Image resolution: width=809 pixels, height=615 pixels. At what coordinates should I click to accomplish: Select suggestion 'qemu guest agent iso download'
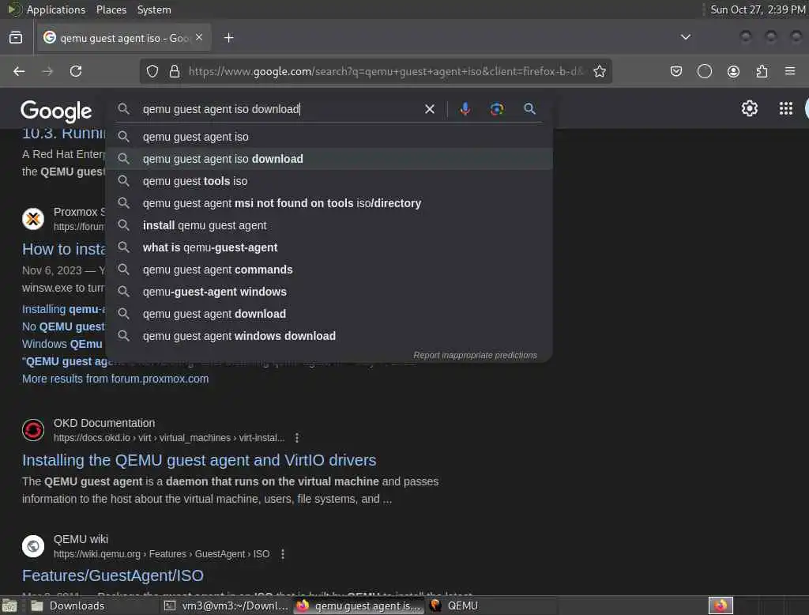pyautogui.click(x=329, y=159)
